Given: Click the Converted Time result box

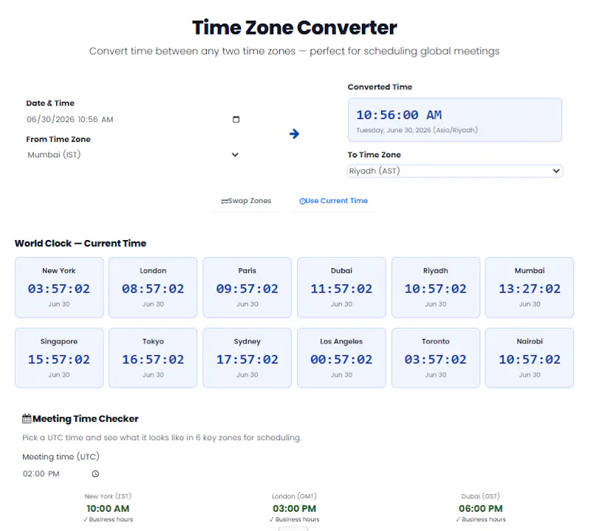Looking at the screenshot, I should coord(455,120).
